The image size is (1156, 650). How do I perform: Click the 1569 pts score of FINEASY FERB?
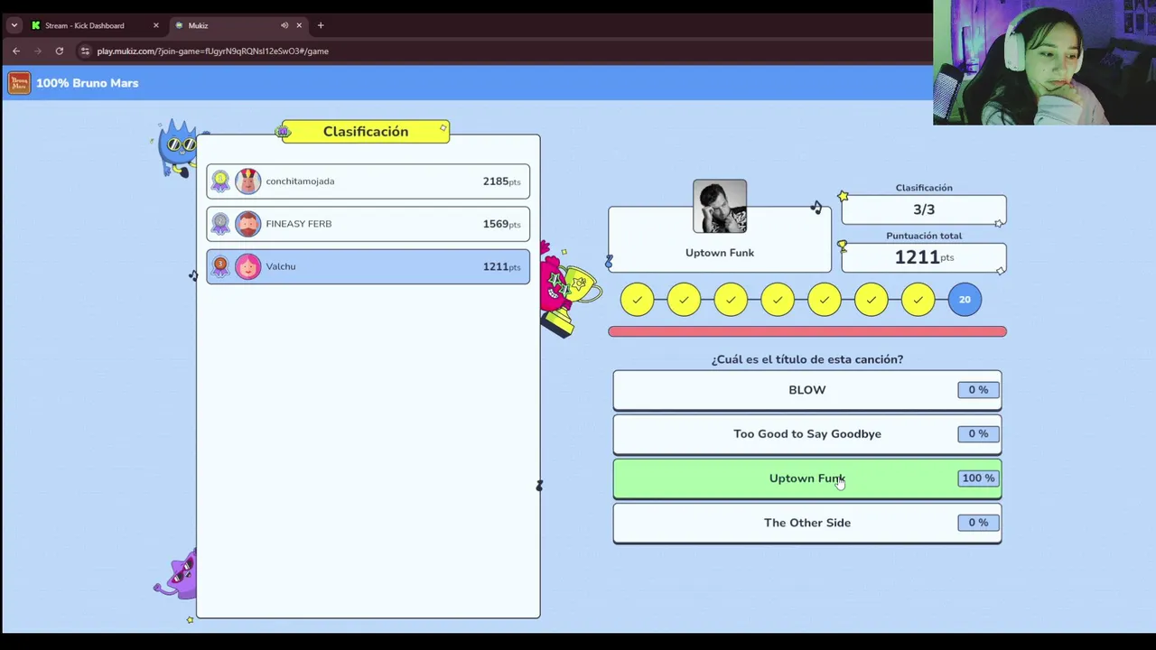(x=501, y=224)
